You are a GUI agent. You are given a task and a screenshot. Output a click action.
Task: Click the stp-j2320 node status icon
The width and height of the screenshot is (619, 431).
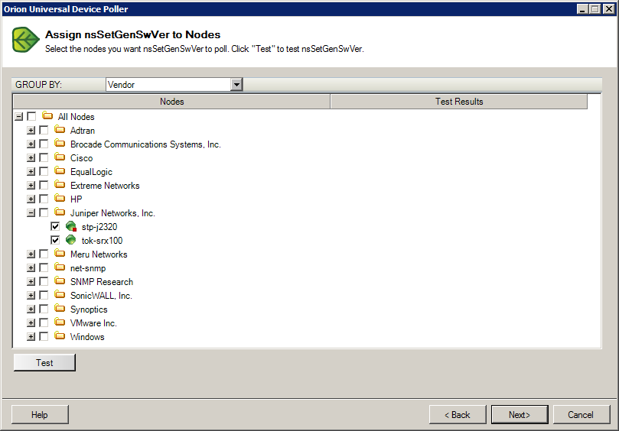click(71, 226)
